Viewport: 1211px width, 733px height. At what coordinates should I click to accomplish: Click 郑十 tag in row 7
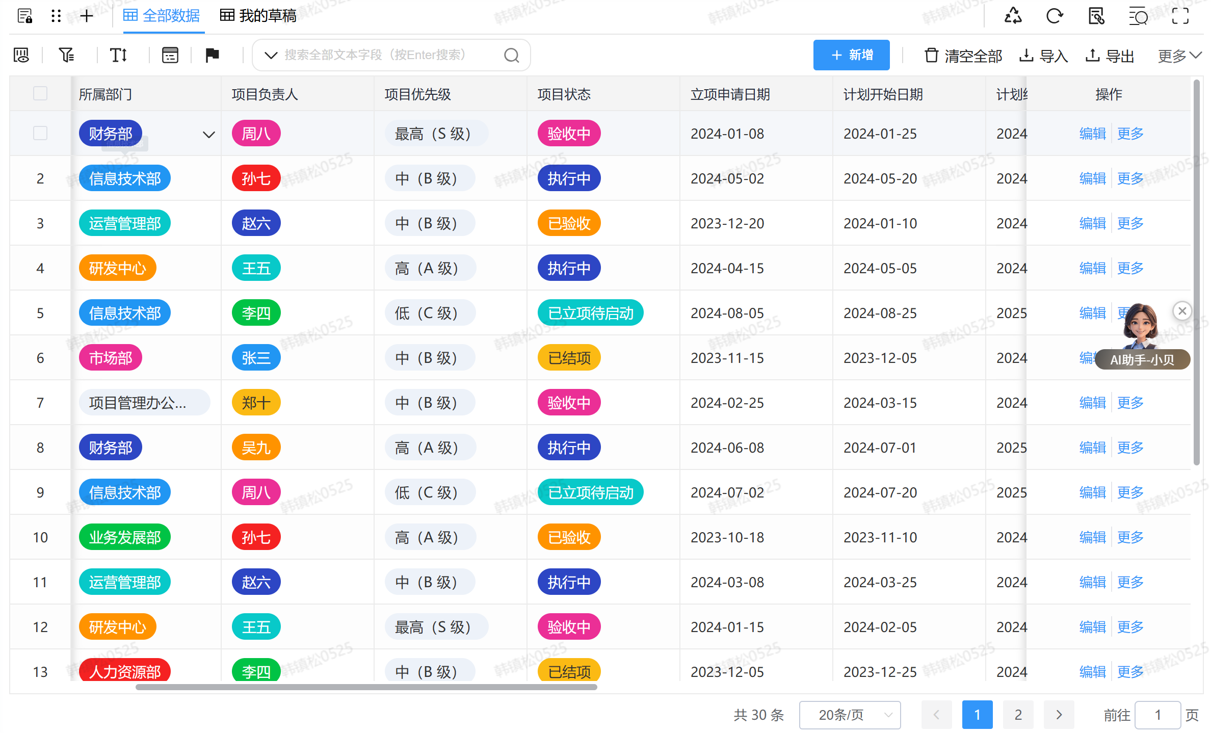click(256, 403)
